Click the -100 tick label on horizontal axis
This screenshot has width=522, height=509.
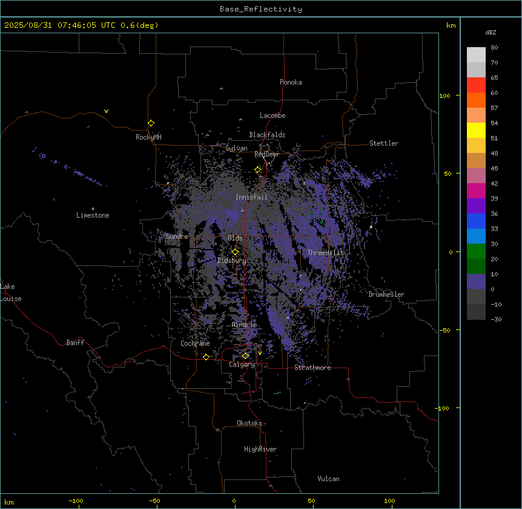[x=76, y=501]
